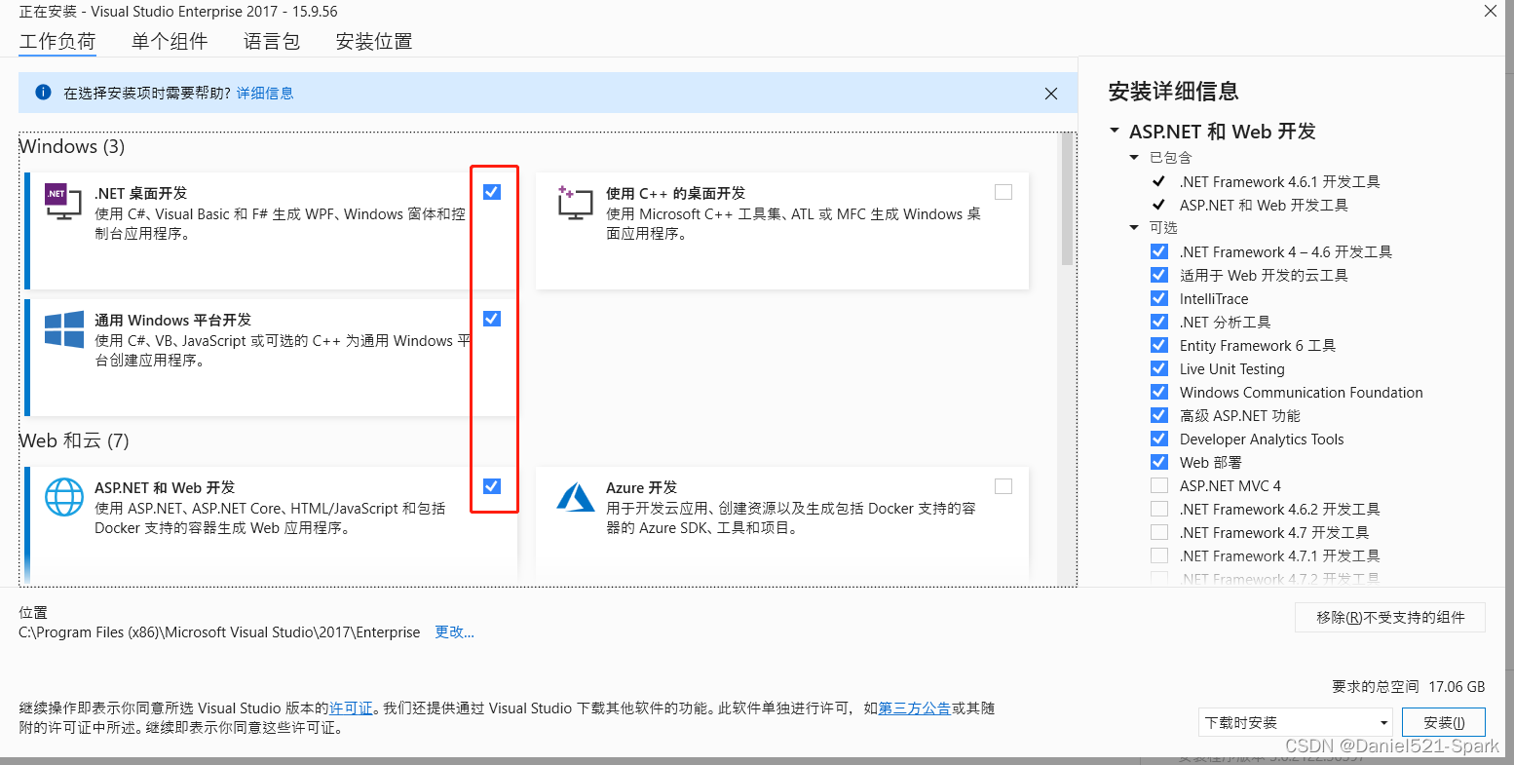
Task: Click the Azure development logo icon
Action: (x=576, y=497)
